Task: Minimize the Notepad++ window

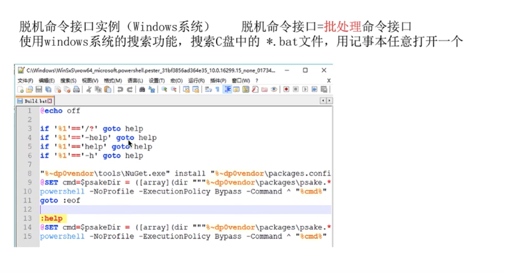Action: coord(287,70)
